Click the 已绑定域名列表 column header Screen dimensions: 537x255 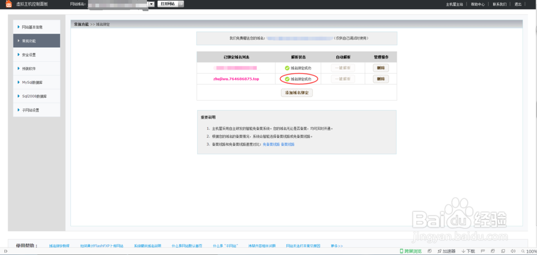click(x=236, y=57)
